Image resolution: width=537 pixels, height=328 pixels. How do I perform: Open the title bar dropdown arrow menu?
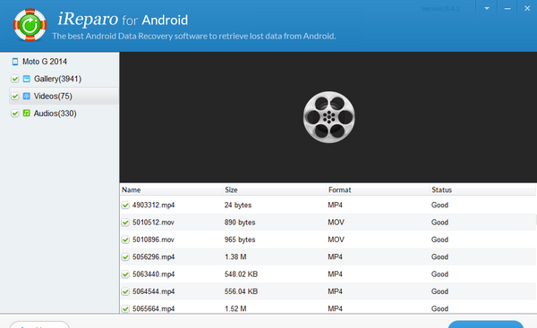pos(487,8)
